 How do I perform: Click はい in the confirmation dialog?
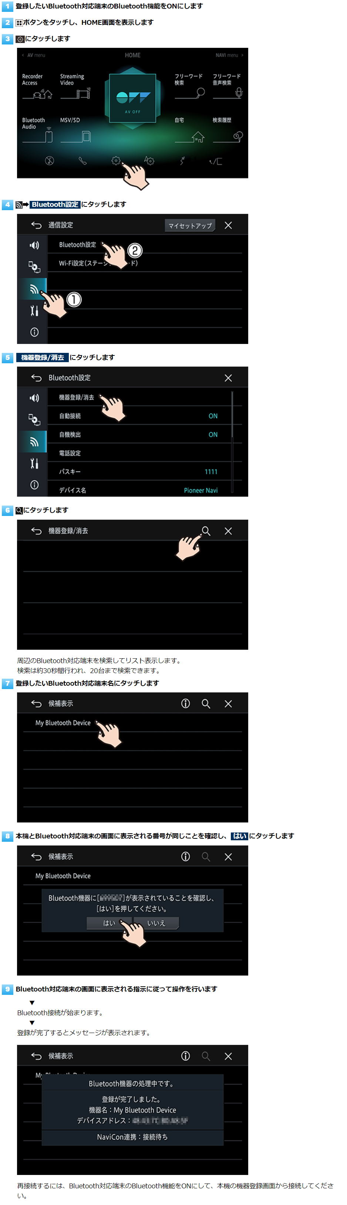(x=109, y=923)
